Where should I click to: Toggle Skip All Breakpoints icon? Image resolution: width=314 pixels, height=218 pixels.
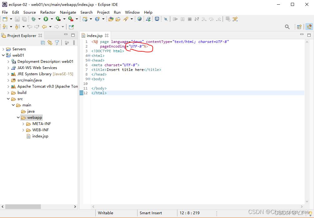166,19
